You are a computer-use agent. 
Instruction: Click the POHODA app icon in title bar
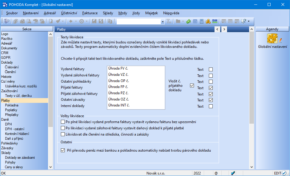5,4
